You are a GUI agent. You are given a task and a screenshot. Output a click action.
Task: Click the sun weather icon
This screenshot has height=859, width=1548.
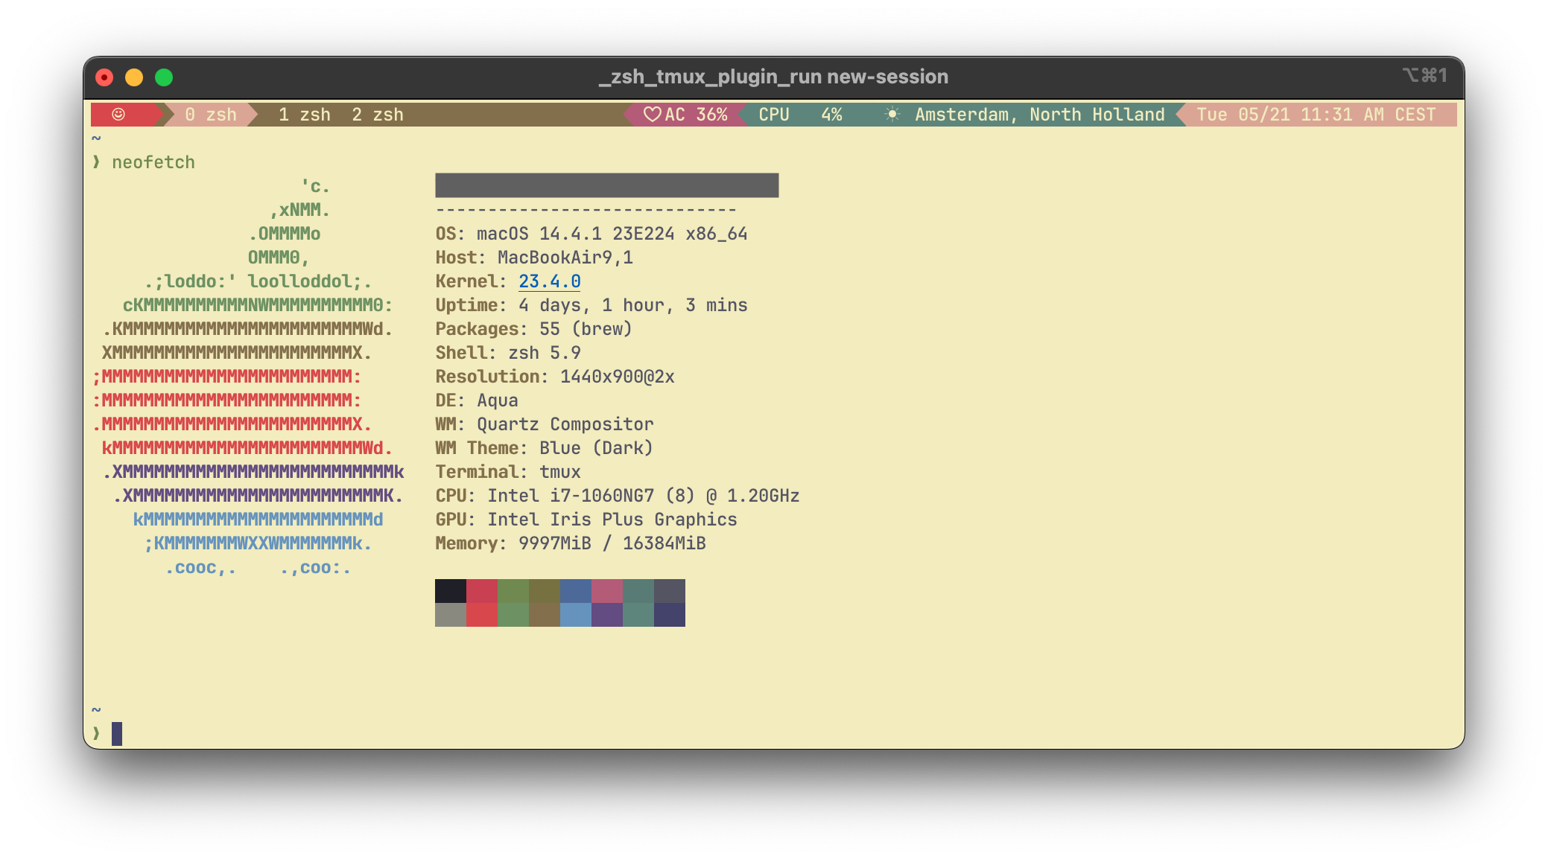892,115
